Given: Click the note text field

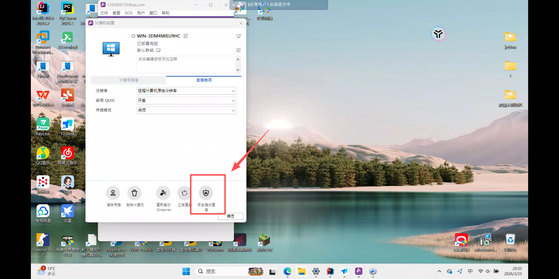Looking at the screenshot, I should click(x=186, y=65).
